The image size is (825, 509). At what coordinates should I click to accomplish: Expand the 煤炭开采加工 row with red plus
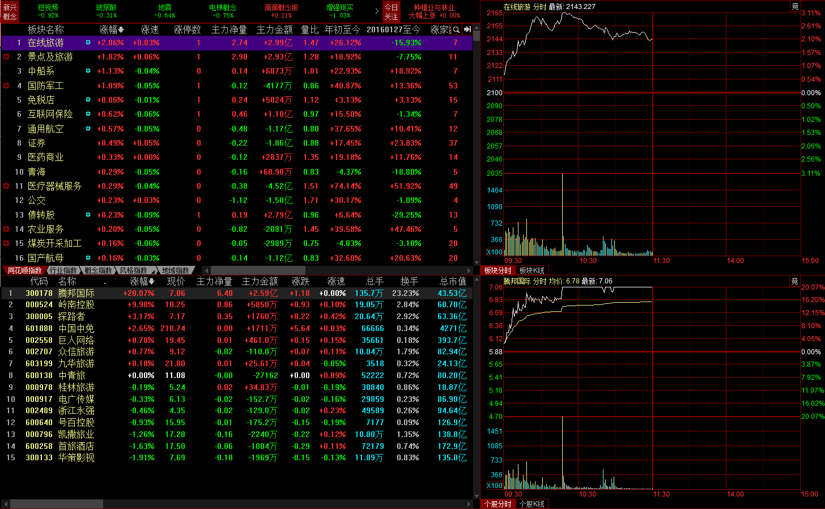click(x=6, y=243)
